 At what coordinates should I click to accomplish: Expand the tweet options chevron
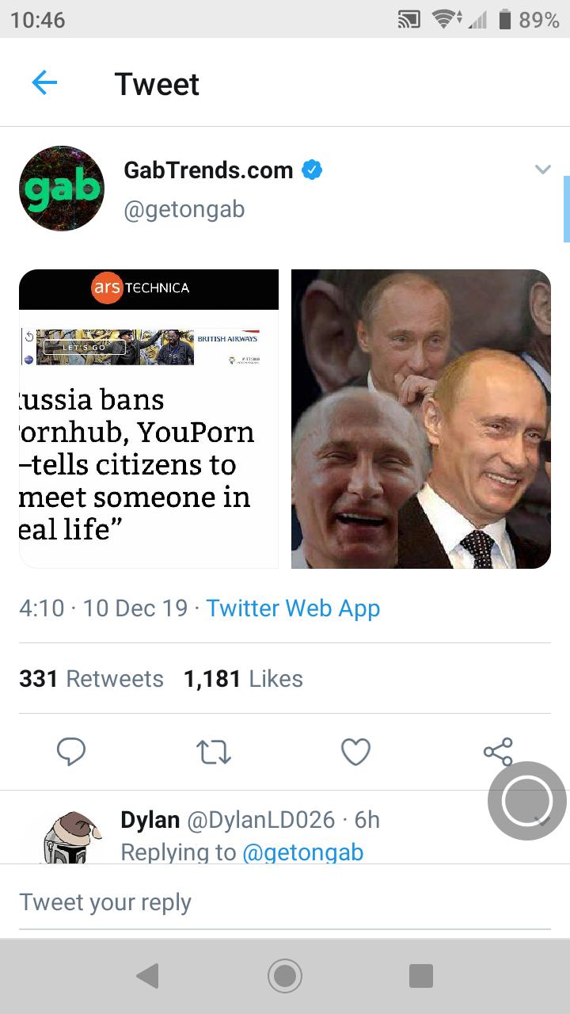coord(542,170)
